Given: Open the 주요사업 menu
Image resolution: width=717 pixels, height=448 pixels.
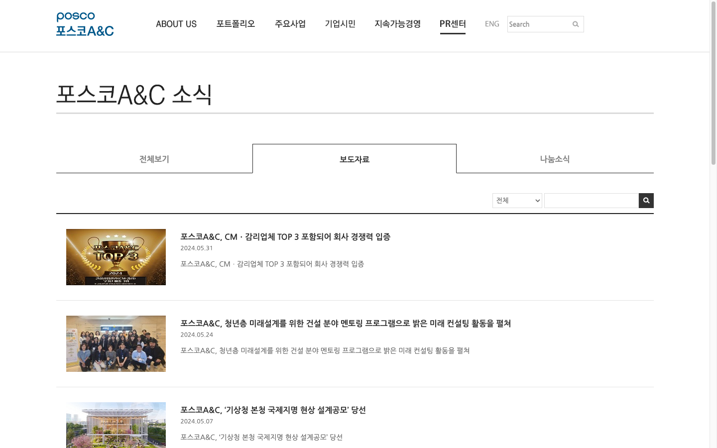Looking at the screenshot, I should point(290,24).
